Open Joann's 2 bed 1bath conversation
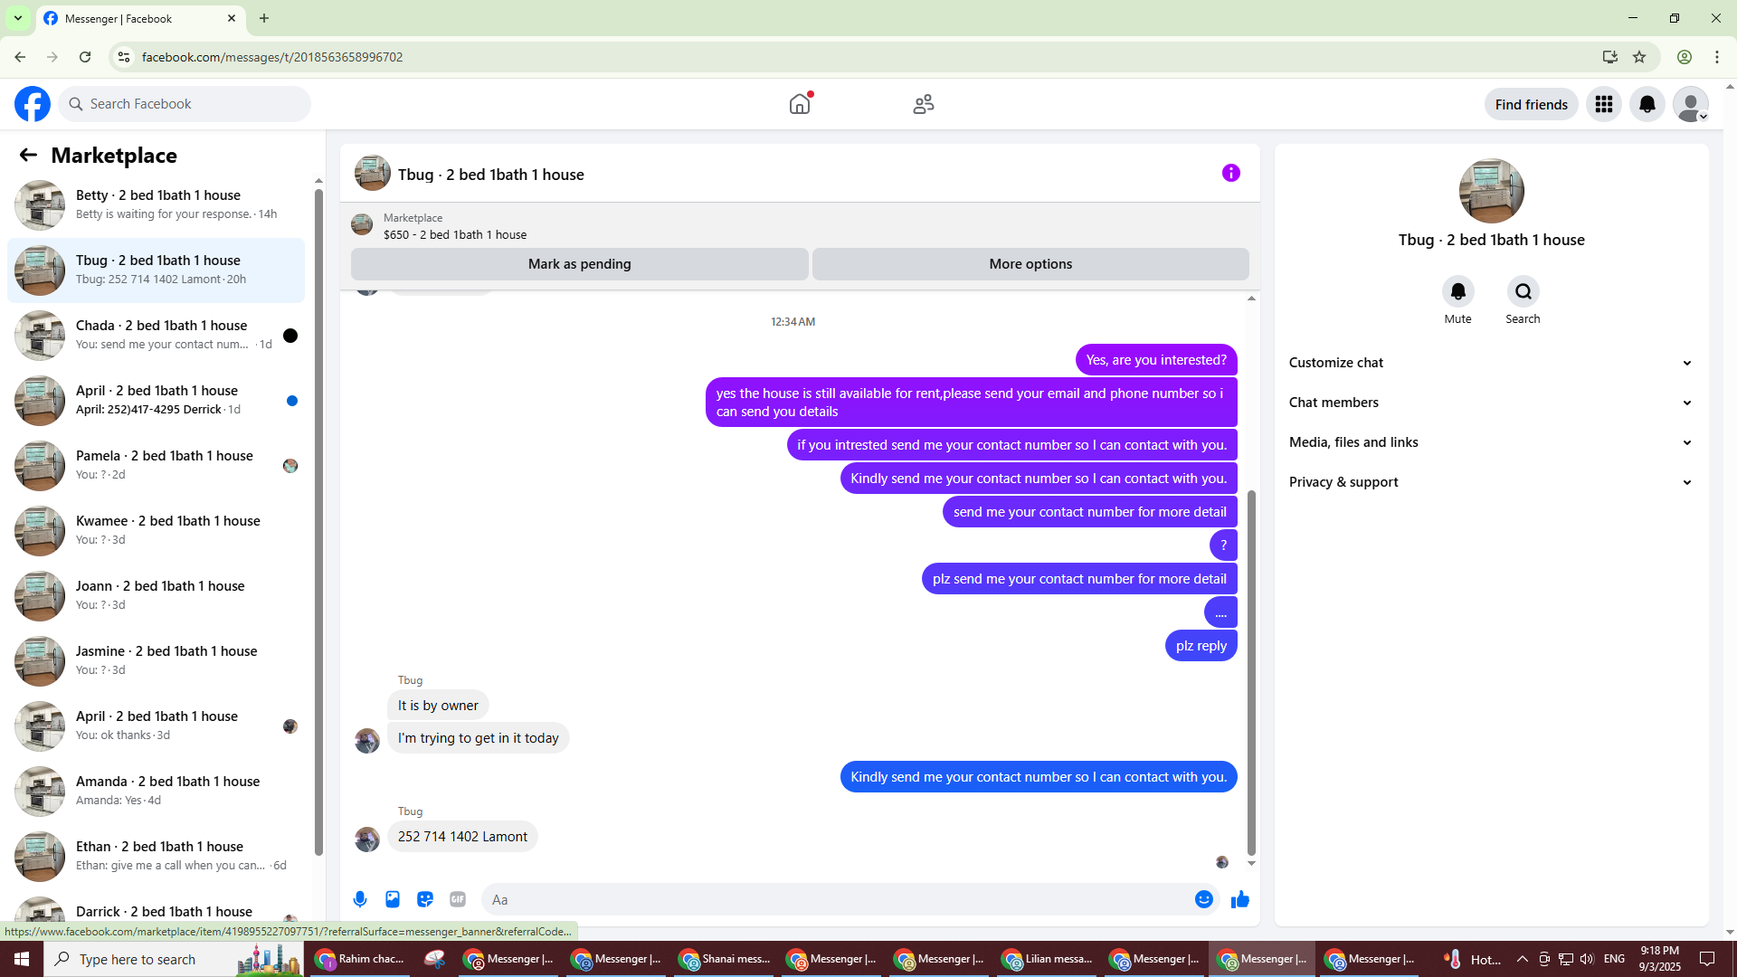The image size is (1737, 977). [x=157, y=596]
